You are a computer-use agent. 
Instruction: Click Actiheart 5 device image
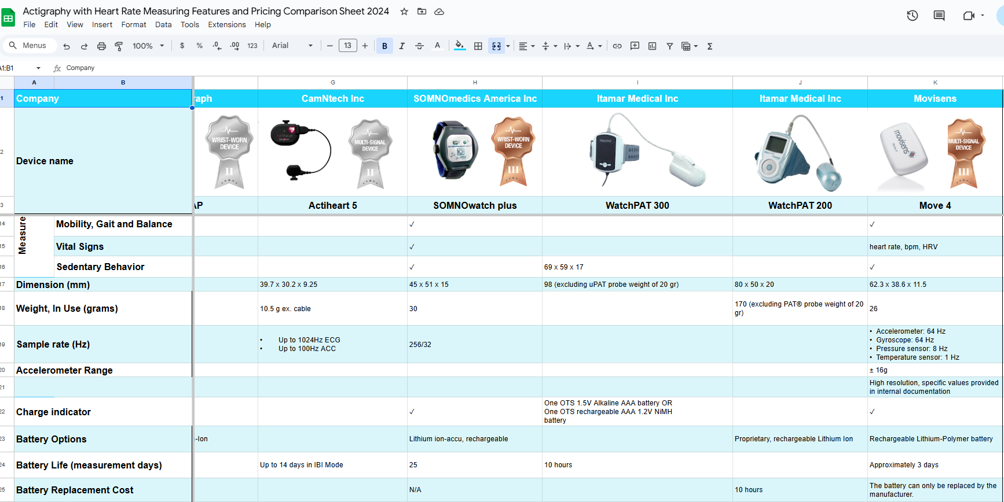coord(300,150)
